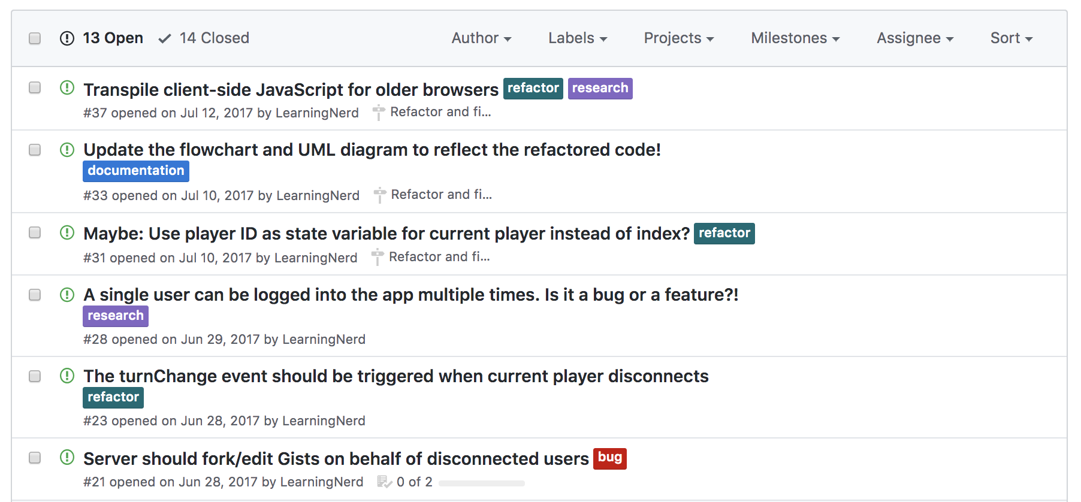This screenshot has height=502, width=1081.
Task: Toggle the select-all issues checkbox in the header
Action: pos(35,38)
